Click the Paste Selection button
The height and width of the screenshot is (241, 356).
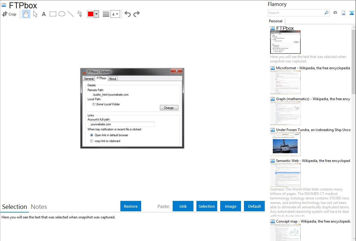(207, 206)
